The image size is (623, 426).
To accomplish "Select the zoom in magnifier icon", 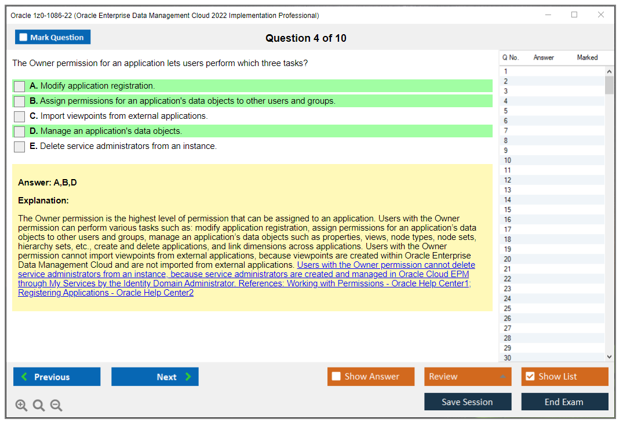I will (x=21, y=405).
